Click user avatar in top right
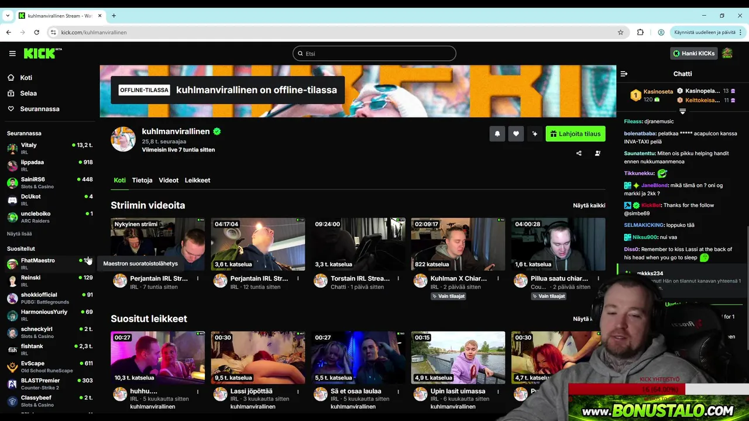749x421 pixels. (x=727, y=53)
